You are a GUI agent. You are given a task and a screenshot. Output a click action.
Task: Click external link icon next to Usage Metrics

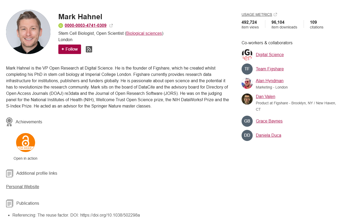pyautogui.click(x=275, y=14)
